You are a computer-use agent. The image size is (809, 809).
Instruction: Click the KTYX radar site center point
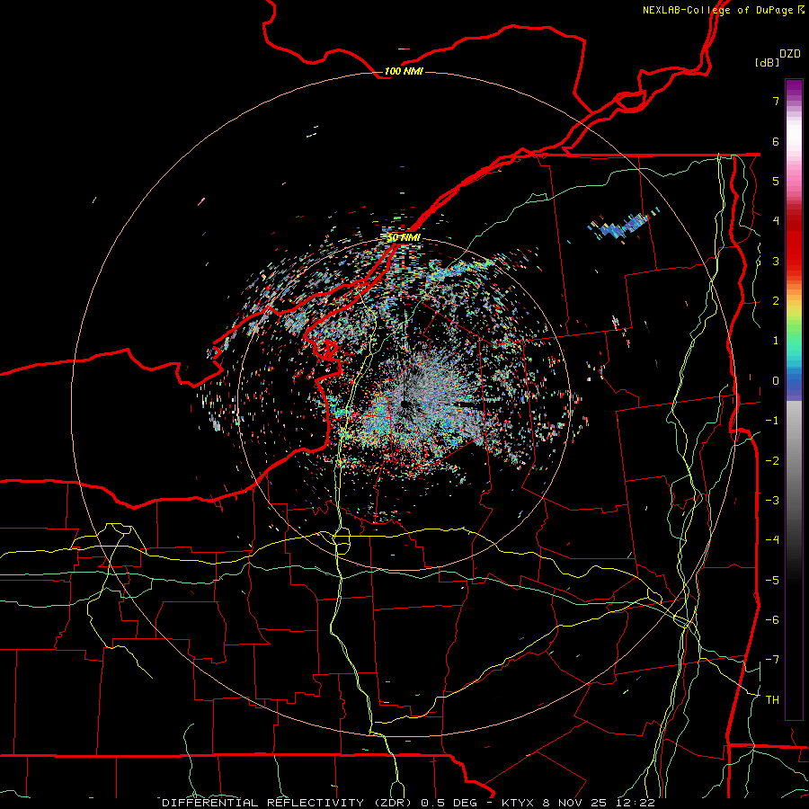click(x=404, y=404)
